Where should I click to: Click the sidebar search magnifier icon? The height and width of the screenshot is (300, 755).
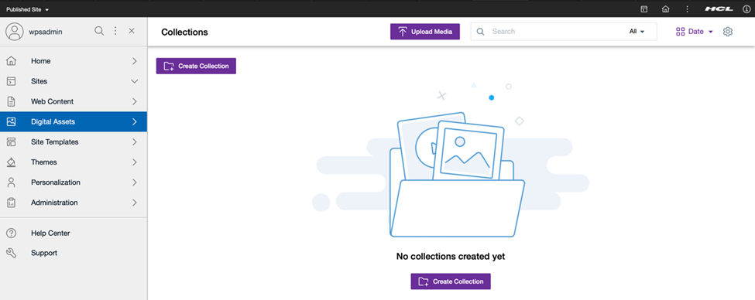point(98,31)
